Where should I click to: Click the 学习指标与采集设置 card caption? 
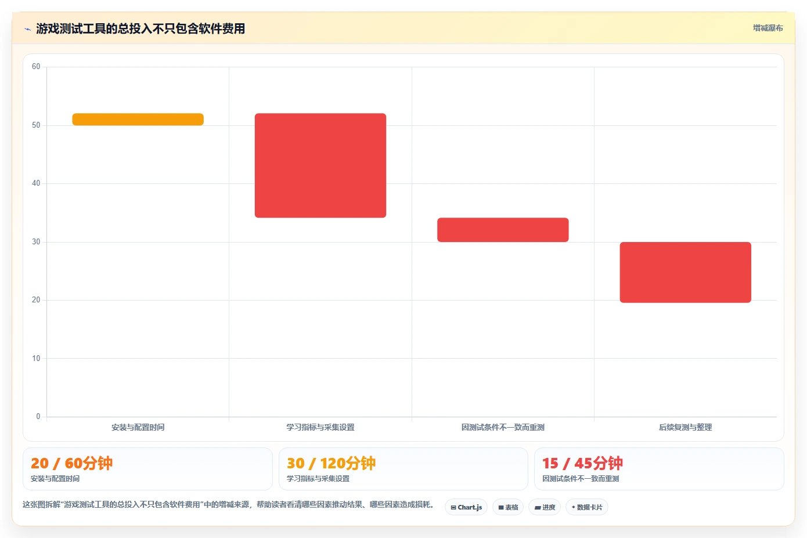(x=318, y=479)
